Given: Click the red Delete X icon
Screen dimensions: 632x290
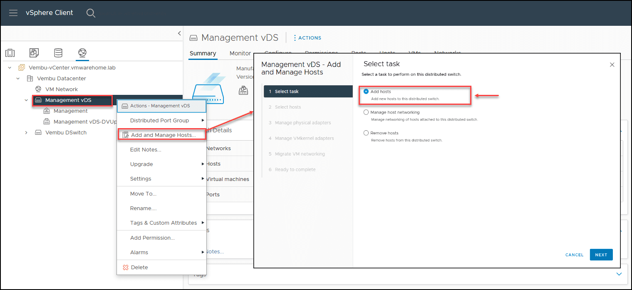Looking at the screenshot, I should (125, 268).
